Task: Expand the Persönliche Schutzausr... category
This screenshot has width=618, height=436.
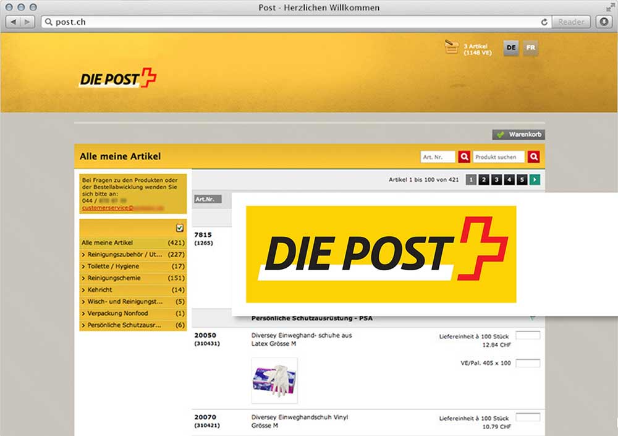Action: point(133,325)
